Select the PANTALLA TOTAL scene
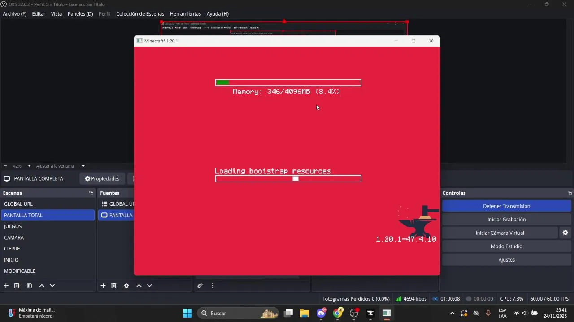This screenshot has height=322, width=574. [x=48, y=215]
